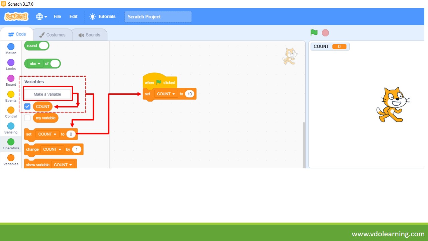
Task: Click the when flag clicked hat block
Action: tap(160, 81)
